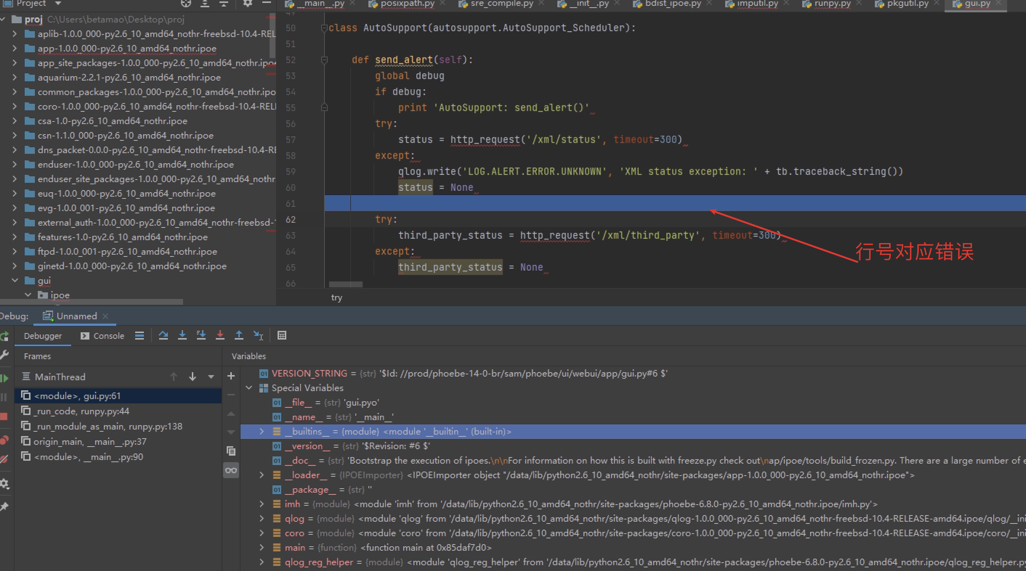Click the Project panel horizontal scrollbar
The width and height of the screenshot is (1026, 571).
point(92,302)
